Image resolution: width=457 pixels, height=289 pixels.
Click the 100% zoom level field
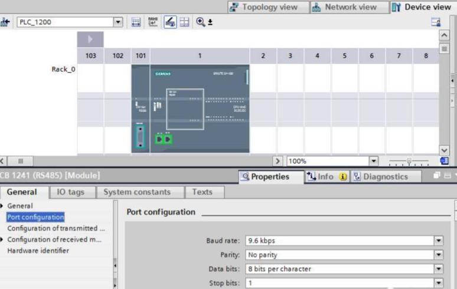click(328, 161)
